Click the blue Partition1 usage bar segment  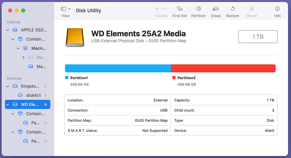[118, 68]
